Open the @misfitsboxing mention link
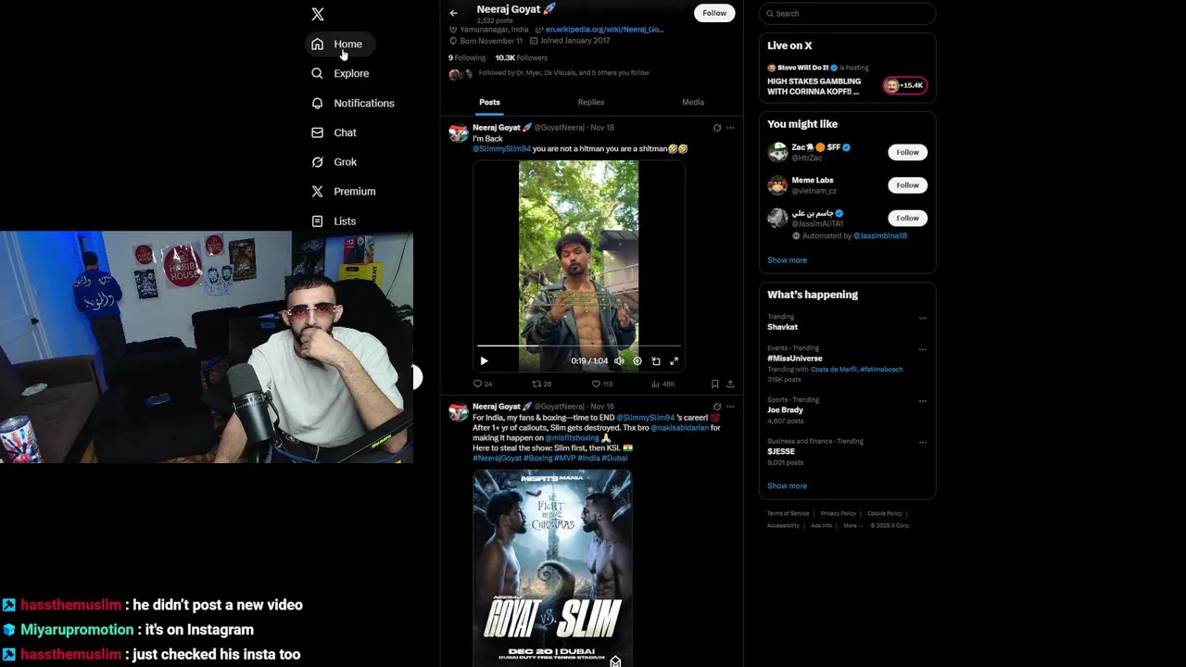This screenshot has height=667, width=1186. pos(572,438)
